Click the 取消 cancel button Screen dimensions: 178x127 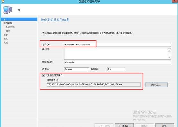165,125
